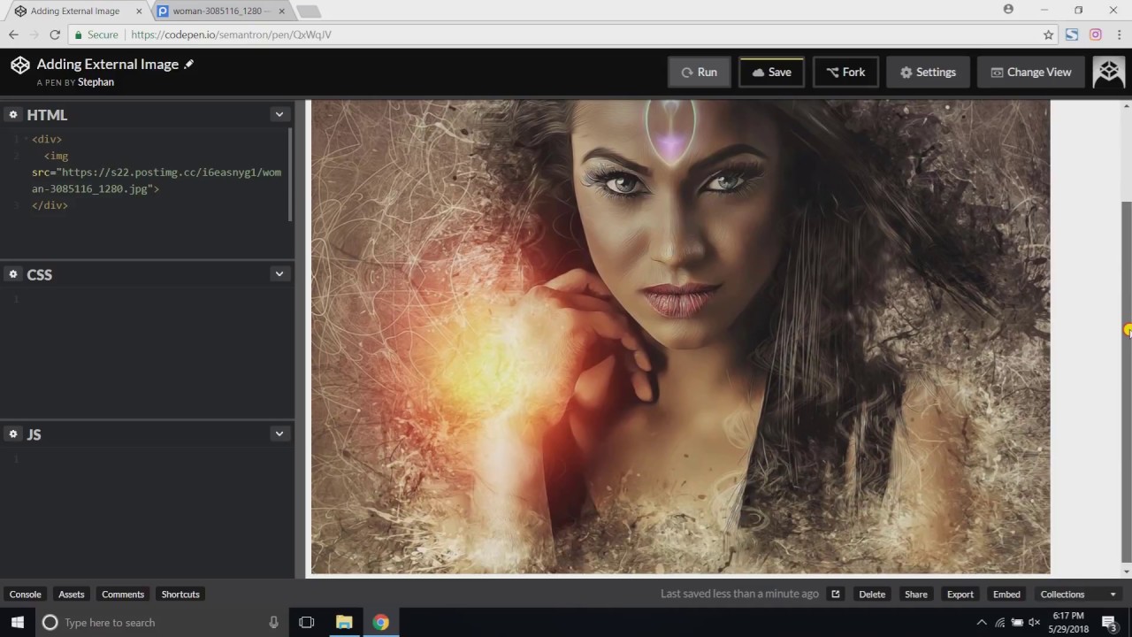Viewport: 1132px width, 637px height.
Task: Delete this pen
Action: point(872,594)
